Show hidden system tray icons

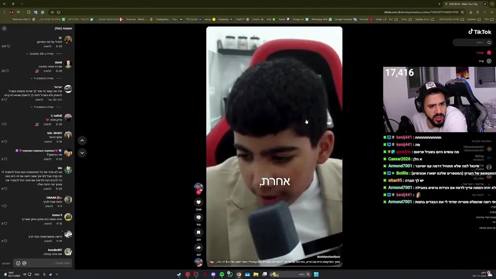pos(57,274)
